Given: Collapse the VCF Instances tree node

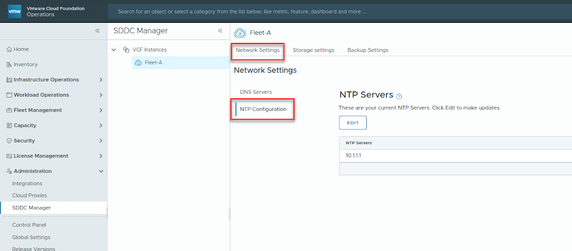Looking at the screenshot, I should click(113, 50).
